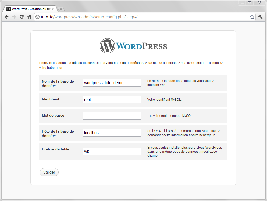Edit the database name field wordpress_tuto_demo
Image resolution: width=267 pixels, height=201 pixels.
tap(112, 83)
